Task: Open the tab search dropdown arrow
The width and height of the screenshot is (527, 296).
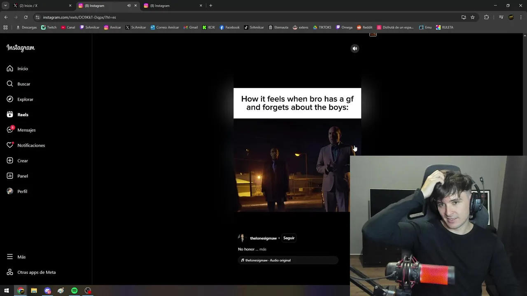Action: (5, 6)
